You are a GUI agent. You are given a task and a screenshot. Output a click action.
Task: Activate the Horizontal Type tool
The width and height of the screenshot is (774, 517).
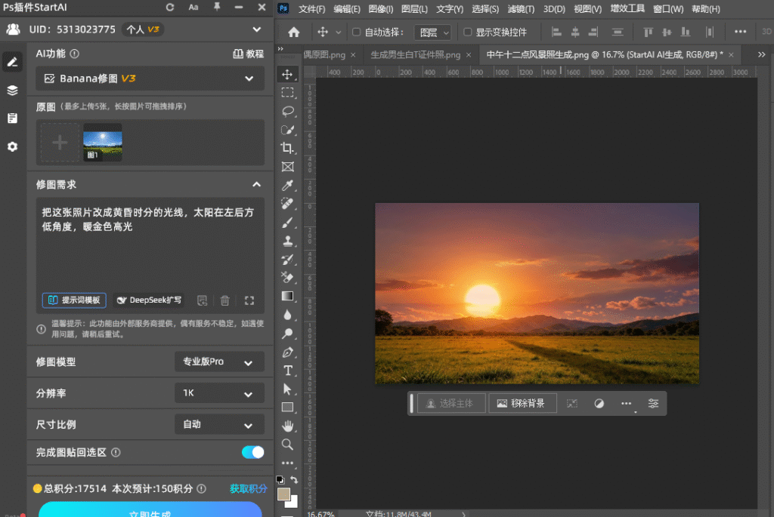(287, 371)
